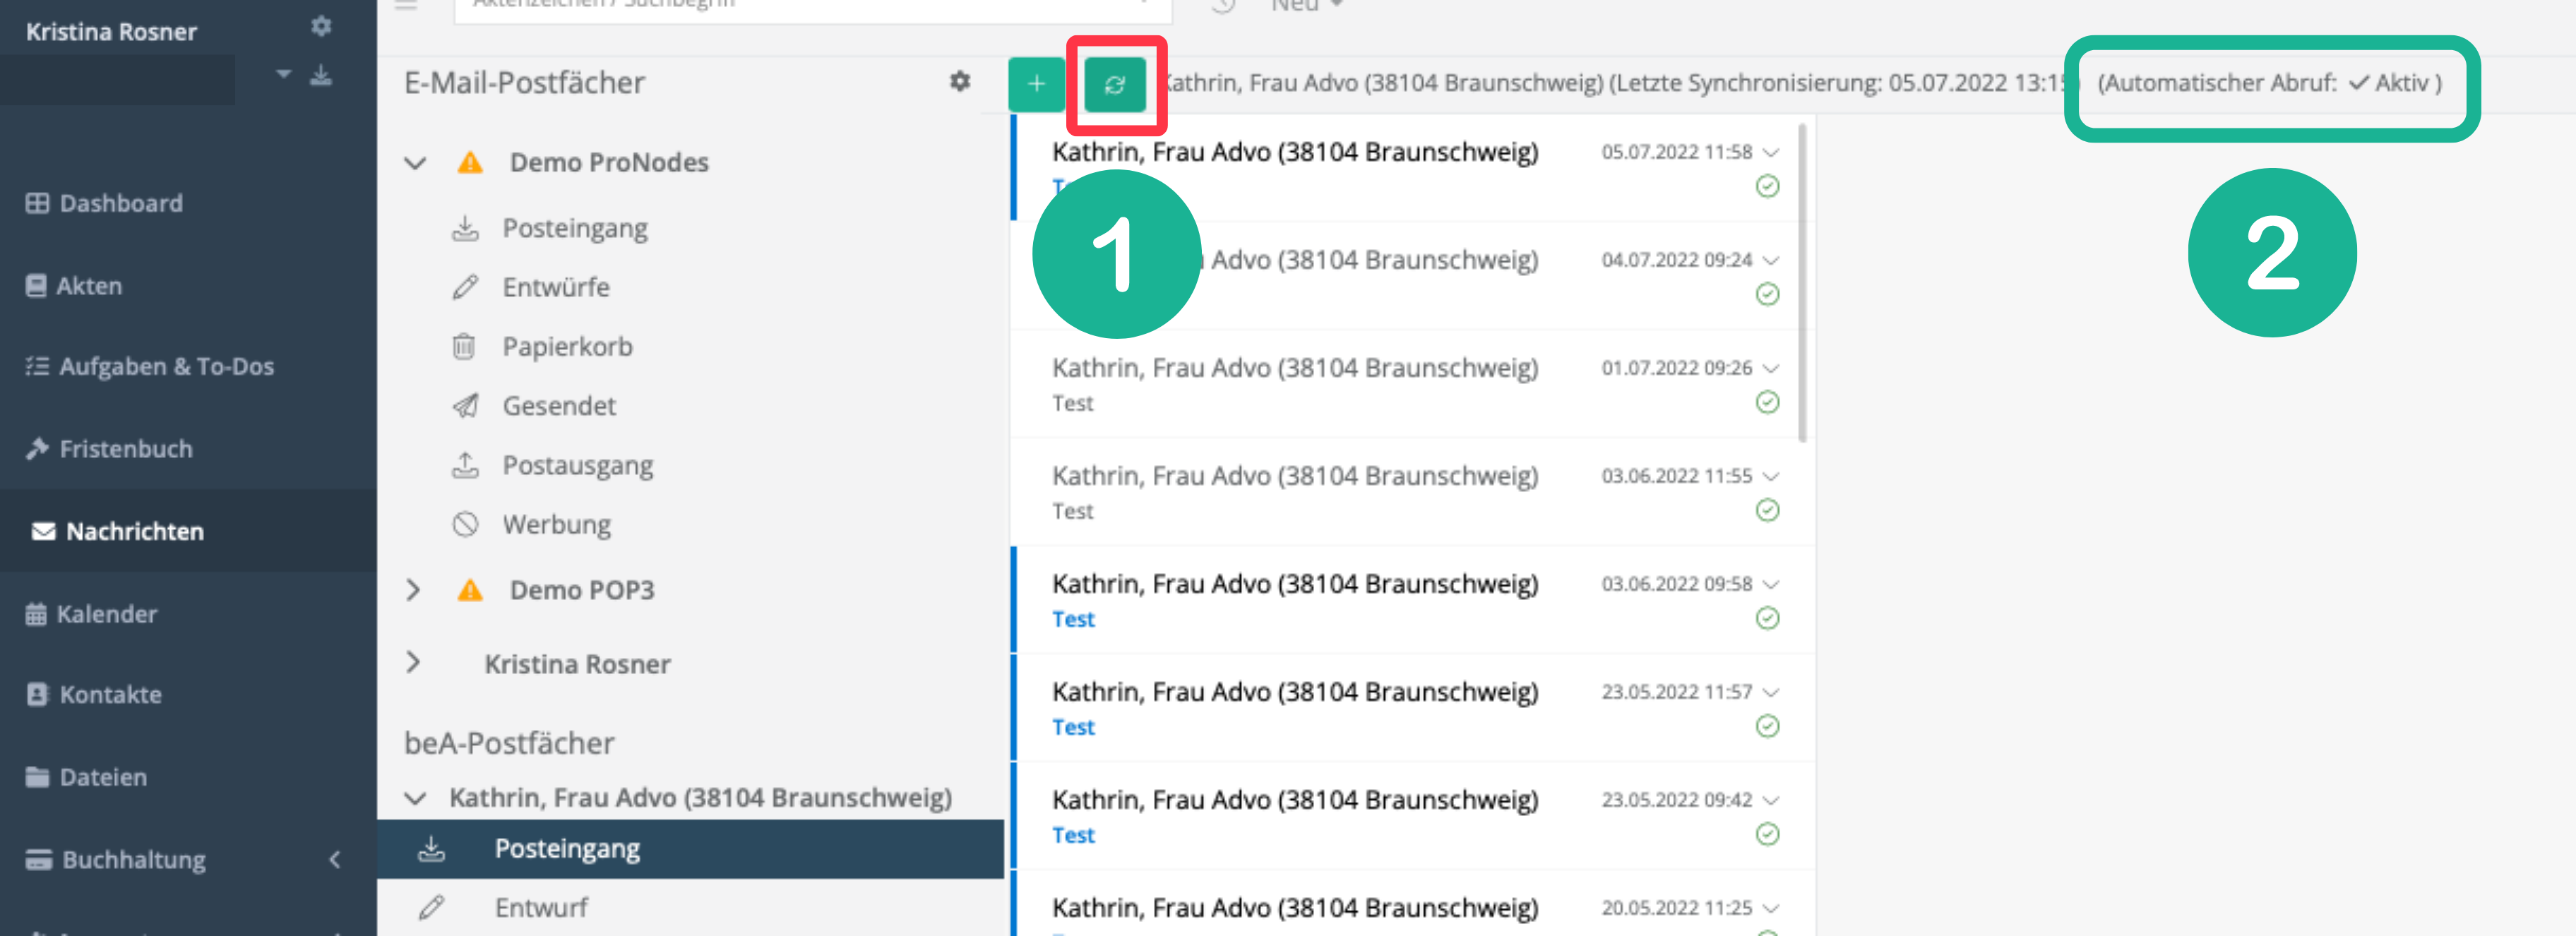The width and height of the screenshot is (2576, 936).
Task: Click status checkmark on 05.07.2022 11:58 message
Action: click(1767, 187)
